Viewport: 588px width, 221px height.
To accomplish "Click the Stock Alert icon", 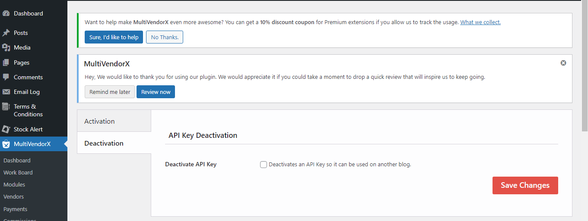I will coord(6,129).
